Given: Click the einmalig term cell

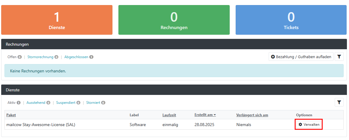Looking at the screenshot, I should [x=170, y=125].
